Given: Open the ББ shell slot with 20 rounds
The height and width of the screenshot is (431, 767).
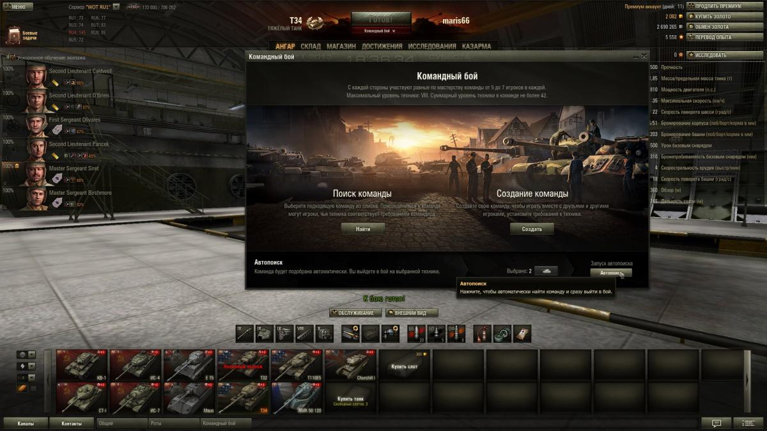Looking at the screenshot, I should pos(417,334).
